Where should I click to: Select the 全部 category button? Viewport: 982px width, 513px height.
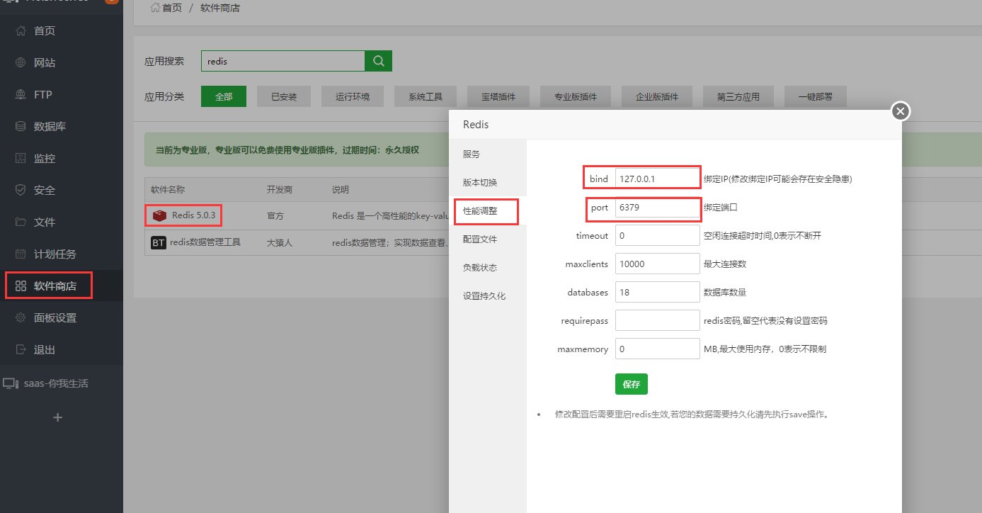tap(224, 96)
